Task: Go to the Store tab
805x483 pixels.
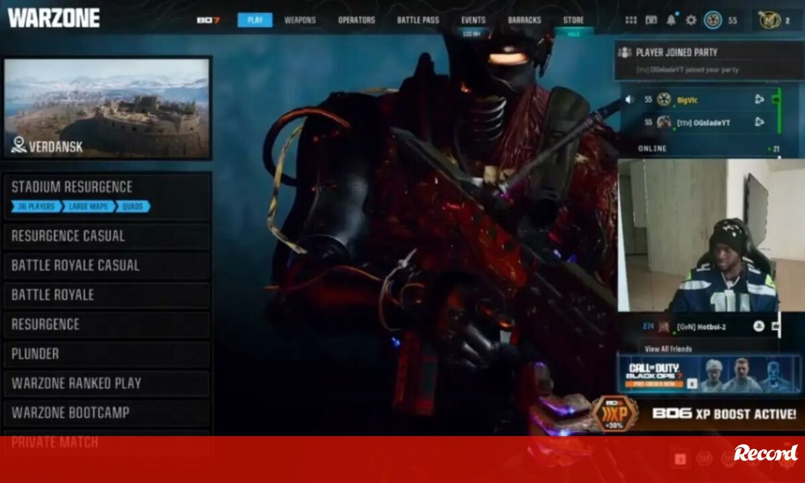Action: tap(574, 20)
